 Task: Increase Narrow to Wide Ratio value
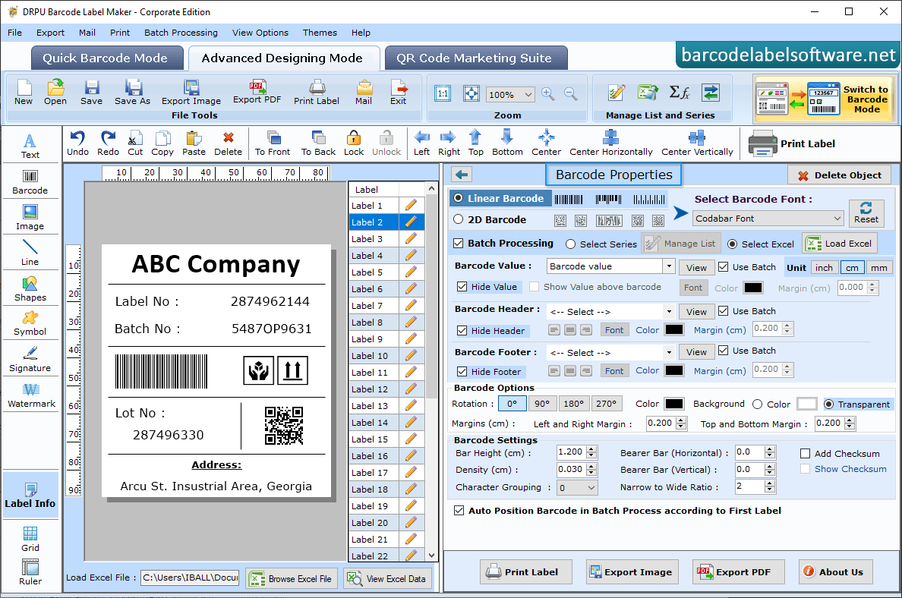(770, 483)
